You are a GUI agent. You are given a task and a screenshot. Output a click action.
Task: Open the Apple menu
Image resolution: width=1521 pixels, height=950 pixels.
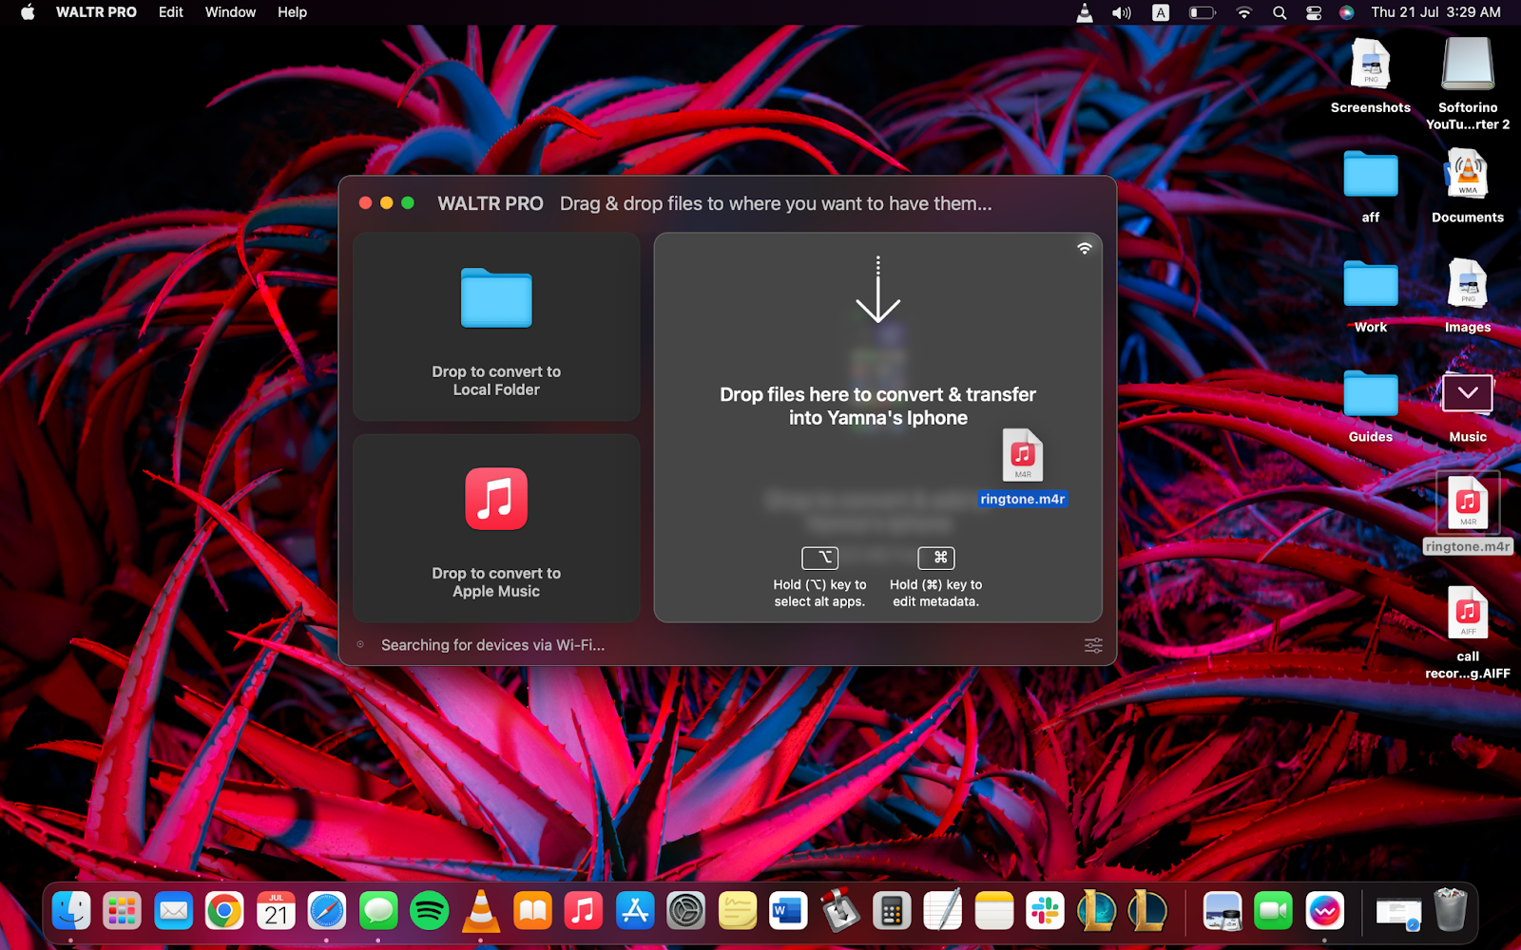[28, 12]
